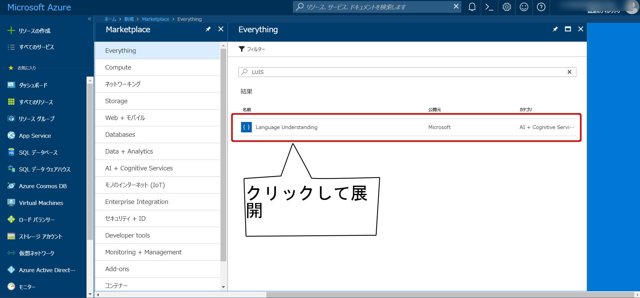This screenshot has height=298, width=640.
Task: Click the Marketplace list scroll-down arrow
Action: (223, 287)
